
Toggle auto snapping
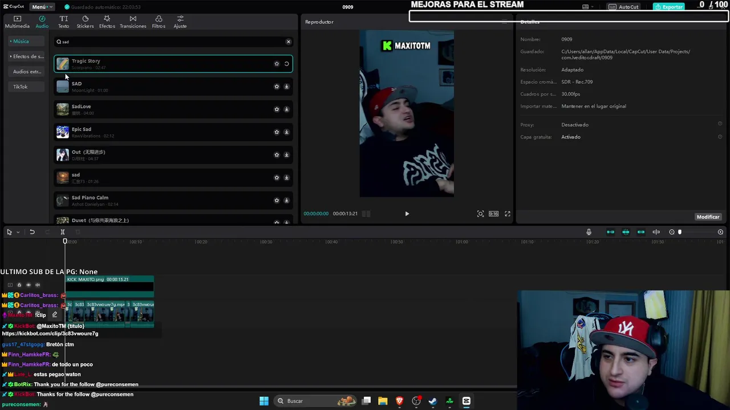point(626,232)
